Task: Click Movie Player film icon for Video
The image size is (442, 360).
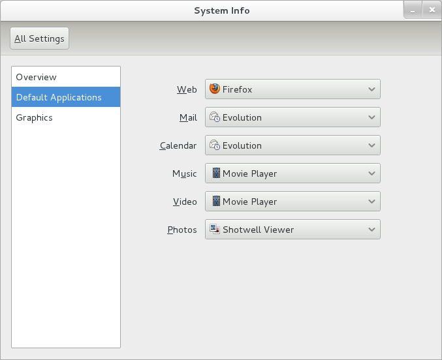Action: [216, 201]
